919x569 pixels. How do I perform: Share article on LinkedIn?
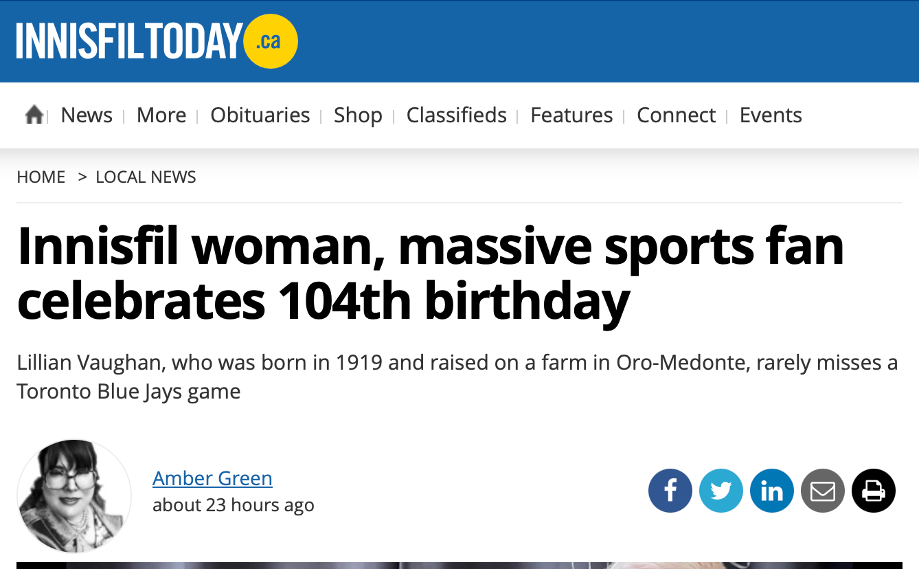772,491
